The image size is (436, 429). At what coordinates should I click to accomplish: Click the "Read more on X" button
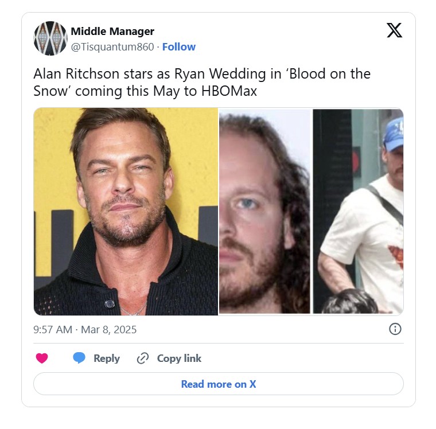[x=219, y=384]
